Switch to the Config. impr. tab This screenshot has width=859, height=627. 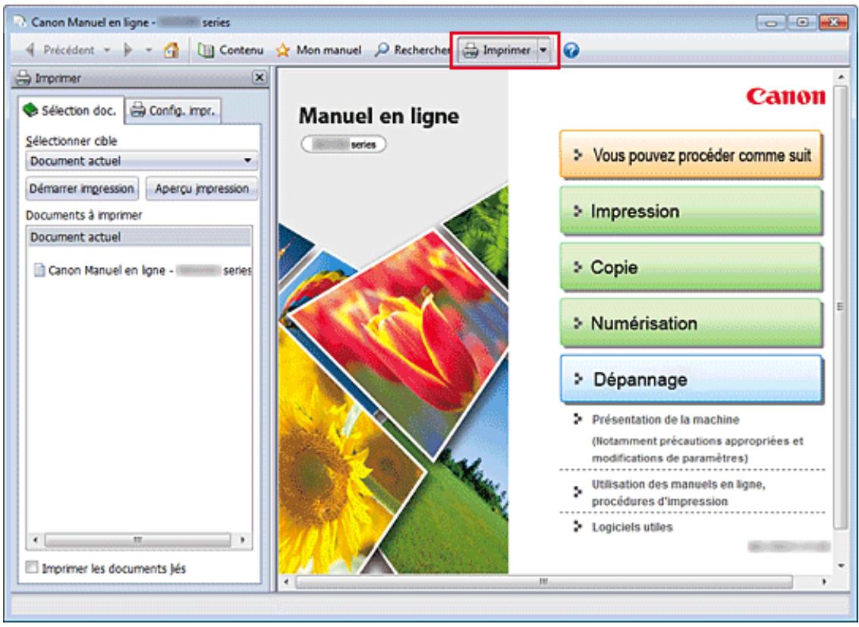174,111
